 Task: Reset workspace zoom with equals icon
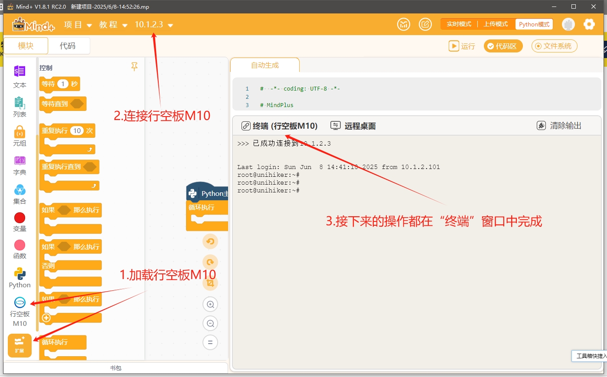tap(210, 342)
